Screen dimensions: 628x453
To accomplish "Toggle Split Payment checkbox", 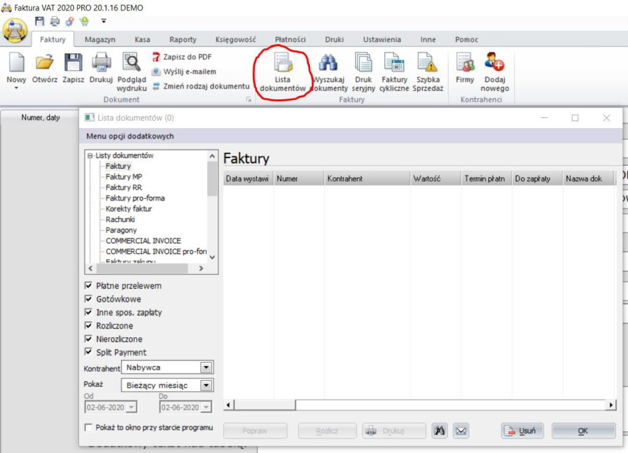I will click(89, 352).
